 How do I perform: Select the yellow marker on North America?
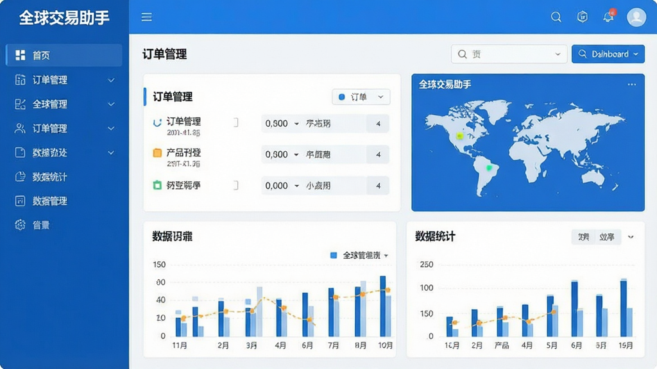(x=459, y=136)
